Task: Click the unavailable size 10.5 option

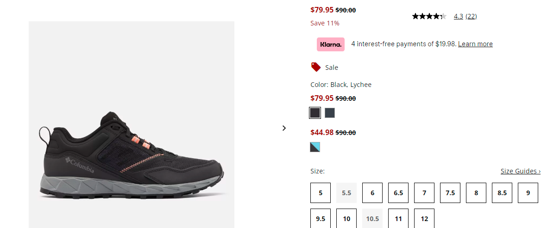Action: (x=372, y=218)
